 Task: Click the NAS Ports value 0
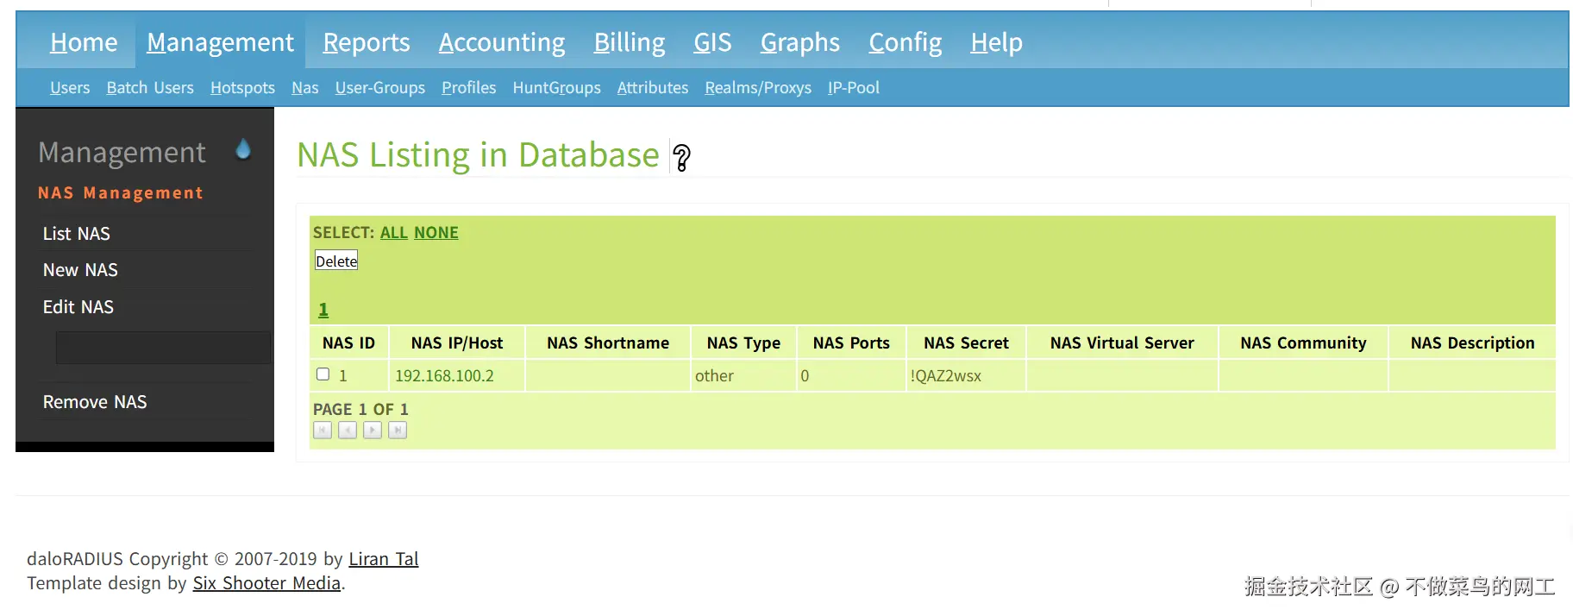coord(805,376)
